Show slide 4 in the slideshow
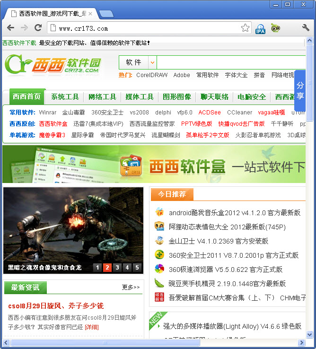Viewport: 316px width, 349px height. click(127, 268)
